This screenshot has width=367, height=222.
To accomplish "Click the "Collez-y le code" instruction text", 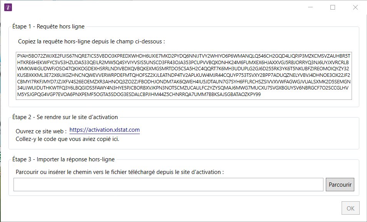I will pyautogui.click(x=67, y=139).
